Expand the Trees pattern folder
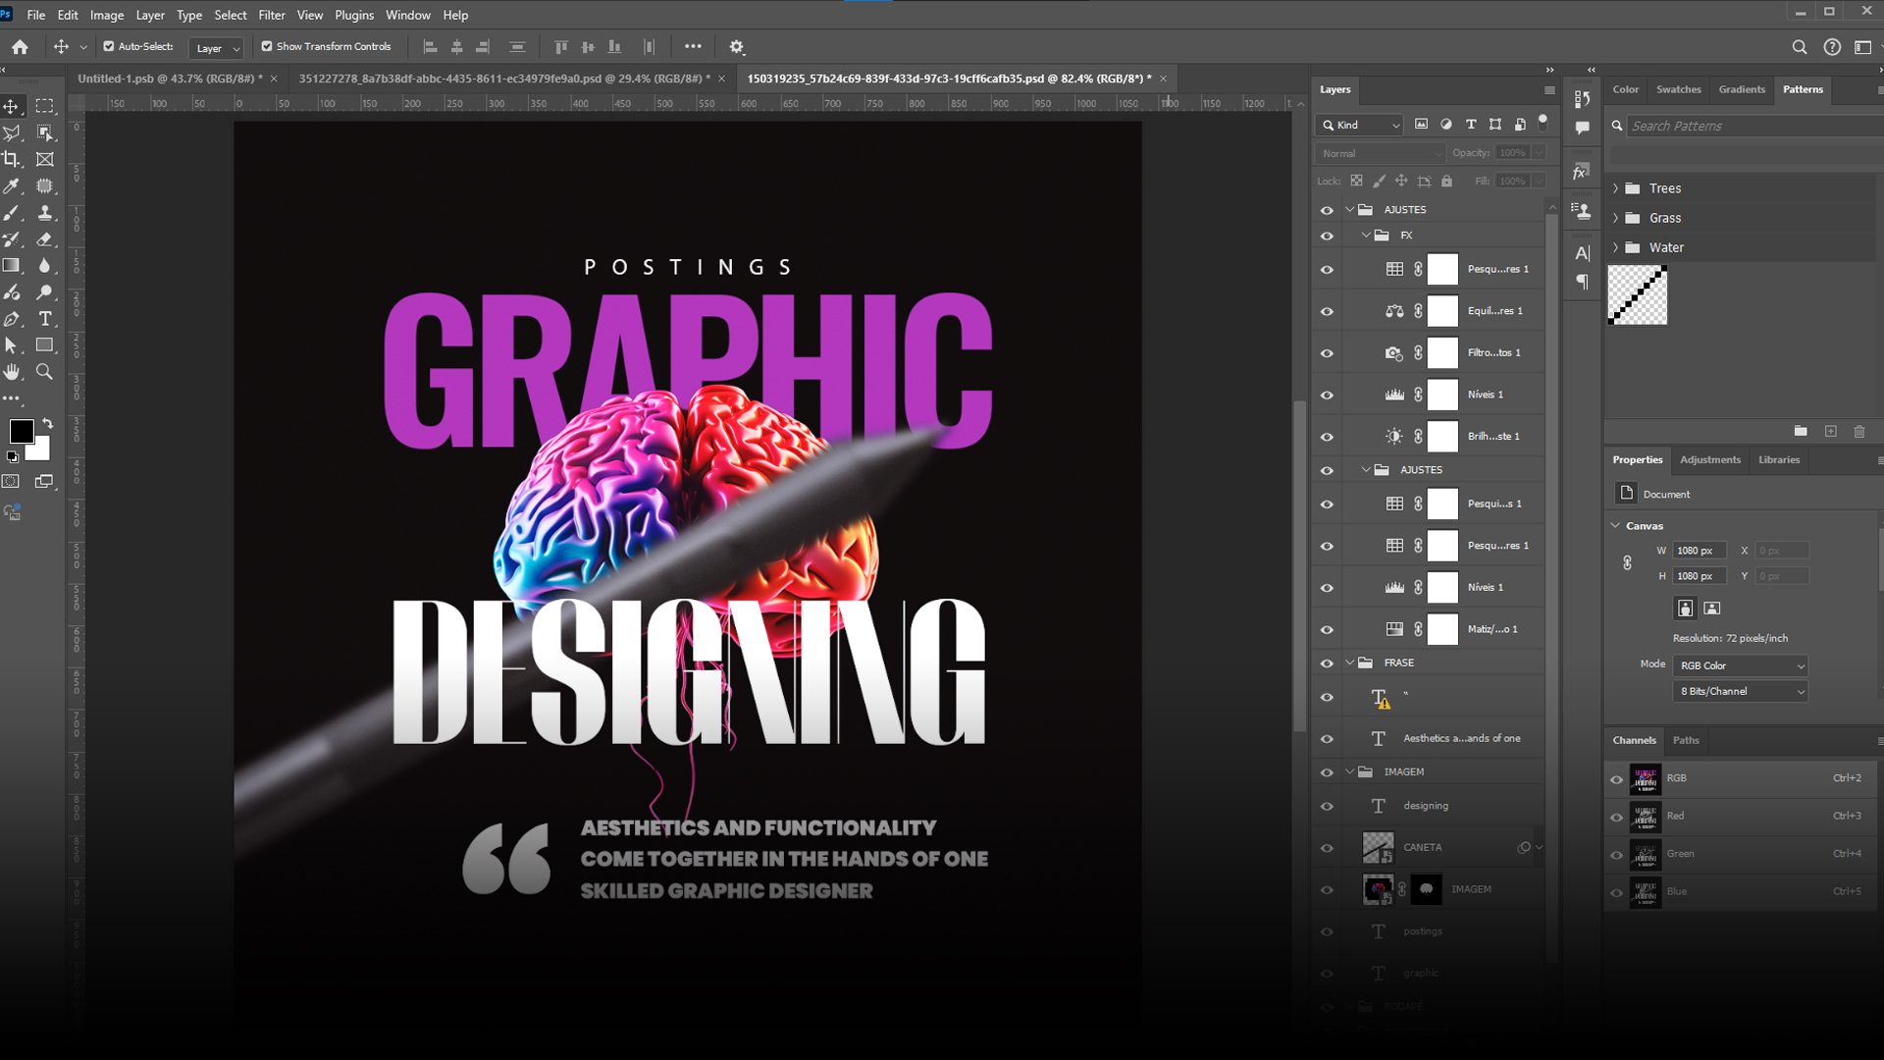The height and width of the screenshot is (1060, 1884). 1616,188
